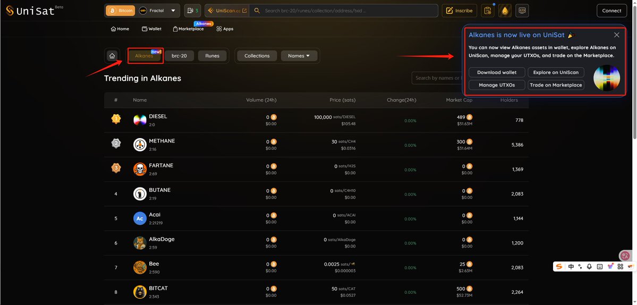Click Trade on Marketplace button
Image resolution: width=637 pixels, height=305 pixels.
point(556,85)
